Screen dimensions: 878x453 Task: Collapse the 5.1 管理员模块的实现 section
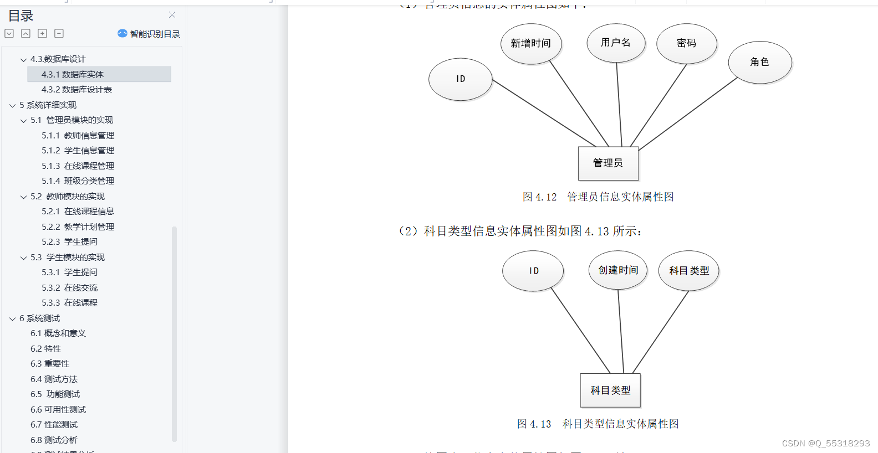(x=23, y=121)
